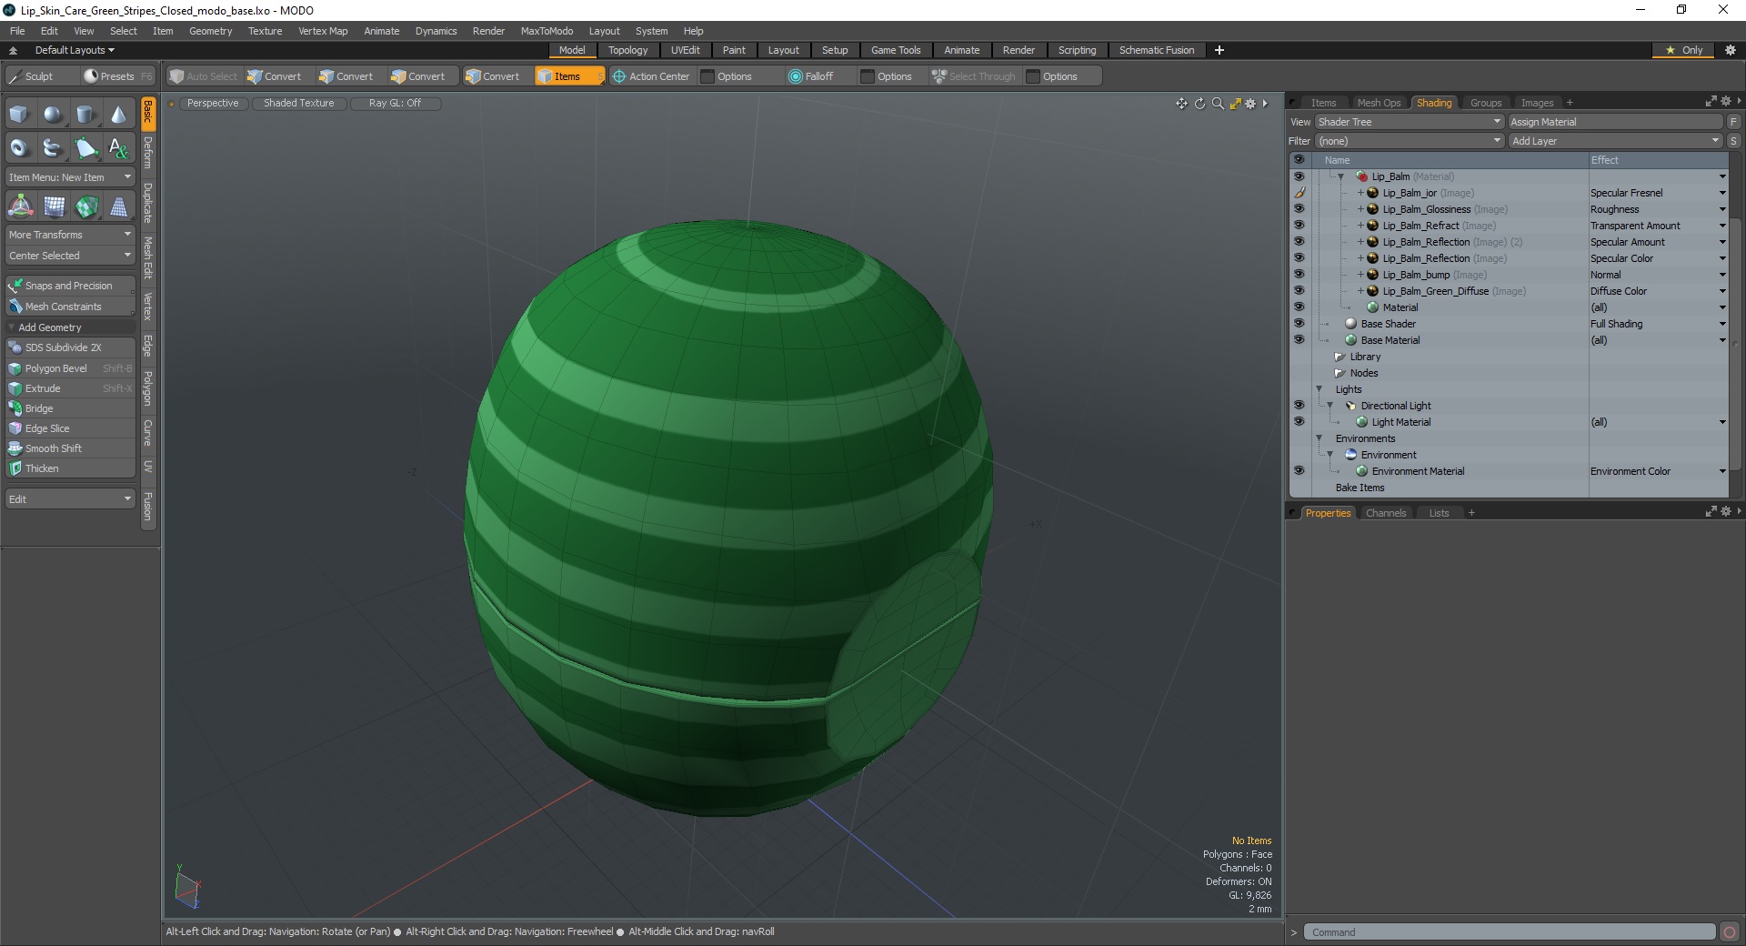Hide the Lip_Balm_Green_Diffuse image layer

(1299, 291)
